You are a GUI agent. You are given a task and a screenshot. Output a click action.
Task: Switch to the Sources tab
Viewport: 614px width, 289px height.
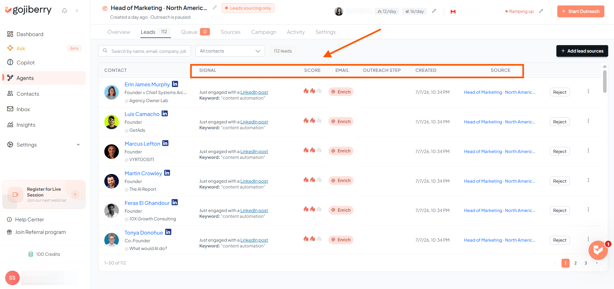tap(231, 32)
